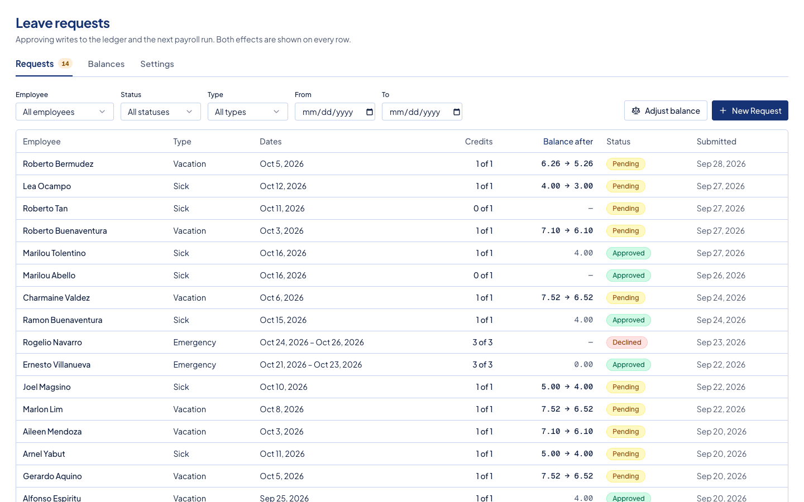The width and height of the screenshot is (804, 502).
Task: Click the date range Oct 24, 2026 – Oct 26, 2026
Action: [312, 342]
